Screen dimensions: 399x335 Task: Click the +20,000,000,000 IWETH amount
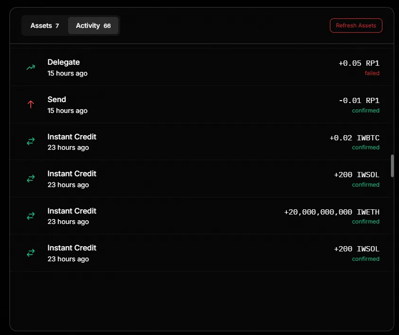coord(332,212)
